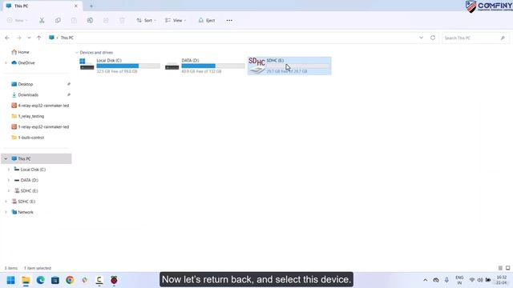Open the taskbar clock and date
This screenshot has height=288, width=513.
click(x=502, y=280)
